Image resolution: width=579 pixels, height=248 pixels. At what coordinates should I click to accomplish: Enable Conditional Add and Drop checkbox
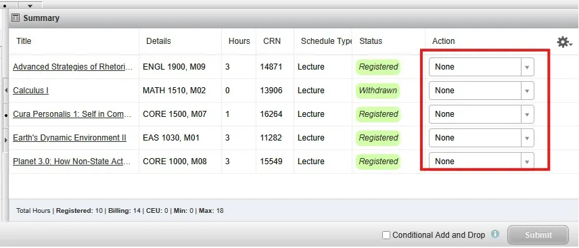click(x=386, y=235)
